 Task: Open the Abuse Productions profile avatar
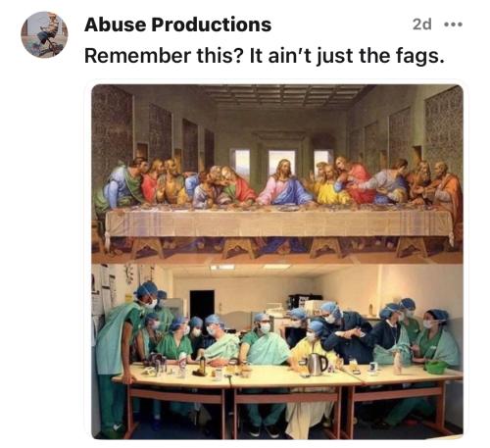(44, 34)
